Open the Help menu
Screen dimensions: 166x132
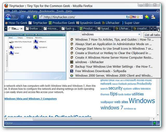(69, 11)
